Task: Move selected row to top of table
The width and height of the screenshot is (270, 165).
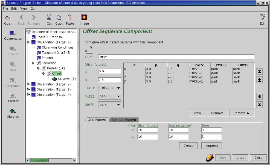Action: click(260, 72)
